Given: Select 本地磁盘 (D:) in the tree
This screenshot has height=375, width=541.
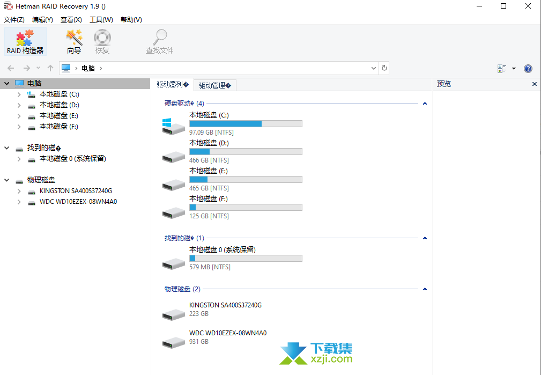Looking at the screenshot, I should pyautogui.click(x=60, y=105).
